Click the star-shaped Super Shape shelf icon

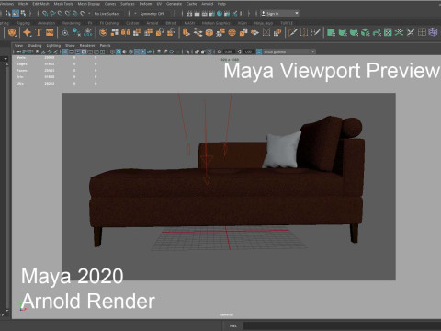coord(28,32)
